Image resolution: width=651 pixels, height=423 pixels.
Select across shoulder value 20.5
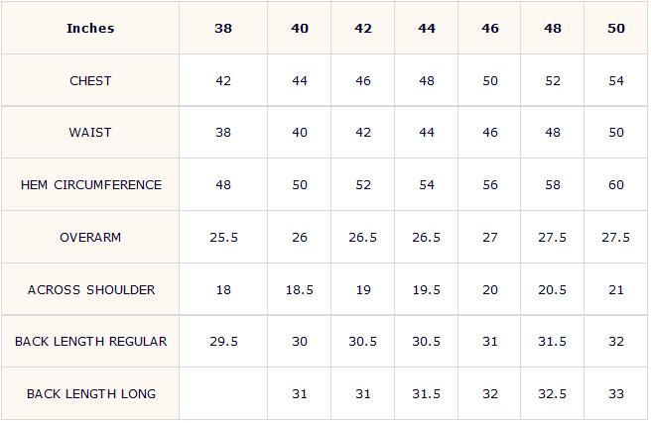pos(552,289)
